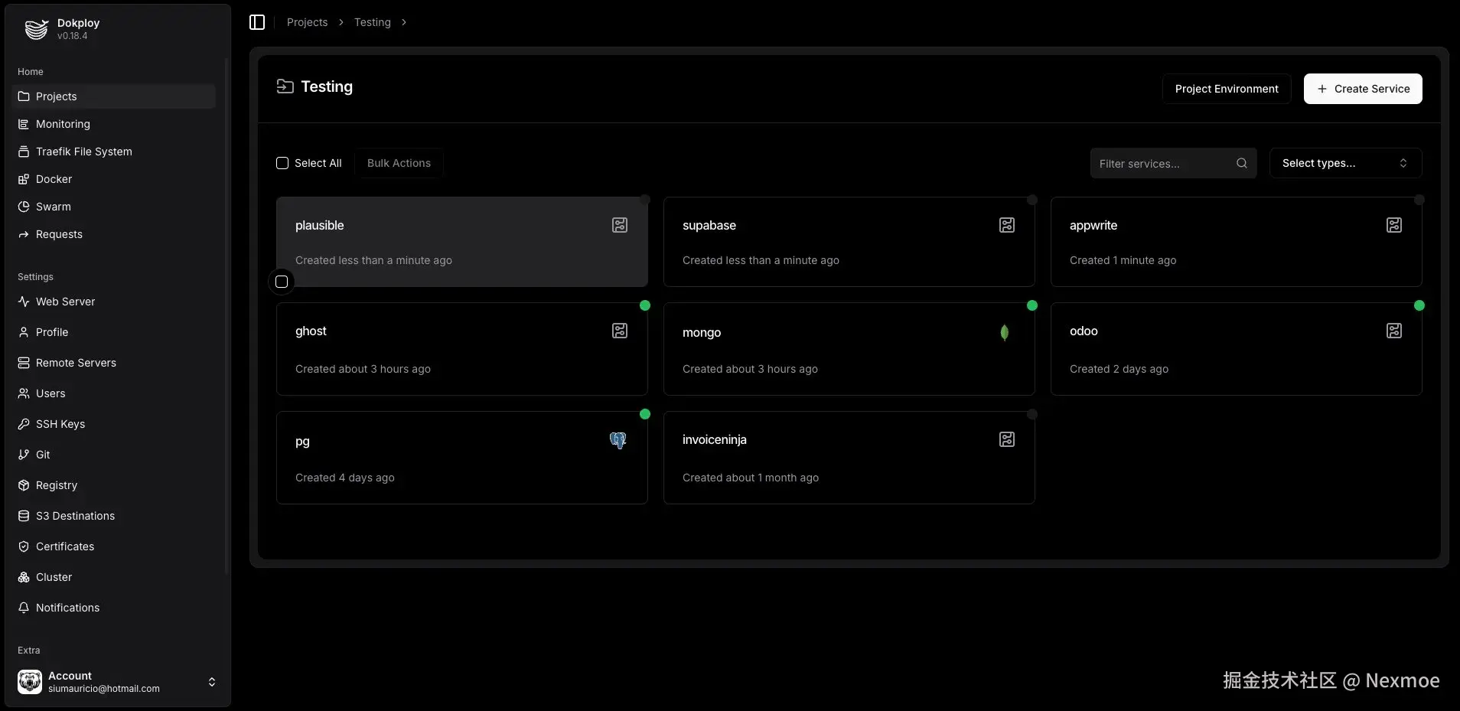Click the PostgreSQL elephant icon on pg card

(618, 441)
